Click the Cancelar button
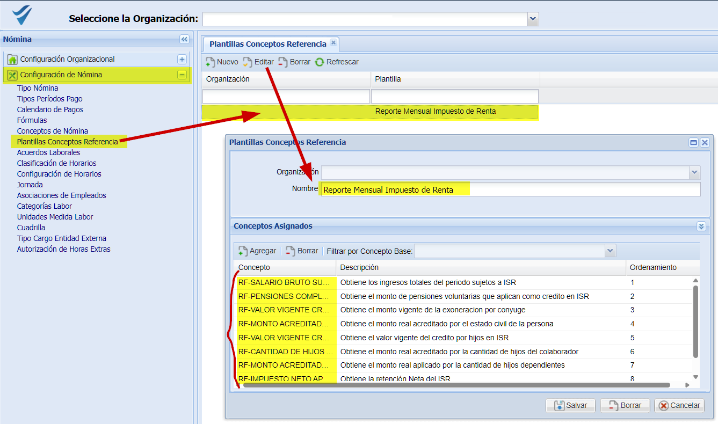Viewport: 718px width, 424px height. [x=679, y=405]
